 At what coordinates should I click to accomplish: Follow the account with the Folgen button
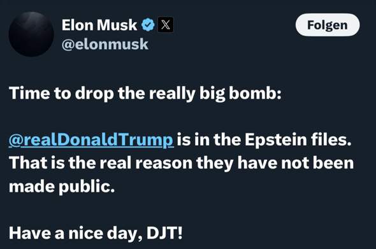pos(328,25)
